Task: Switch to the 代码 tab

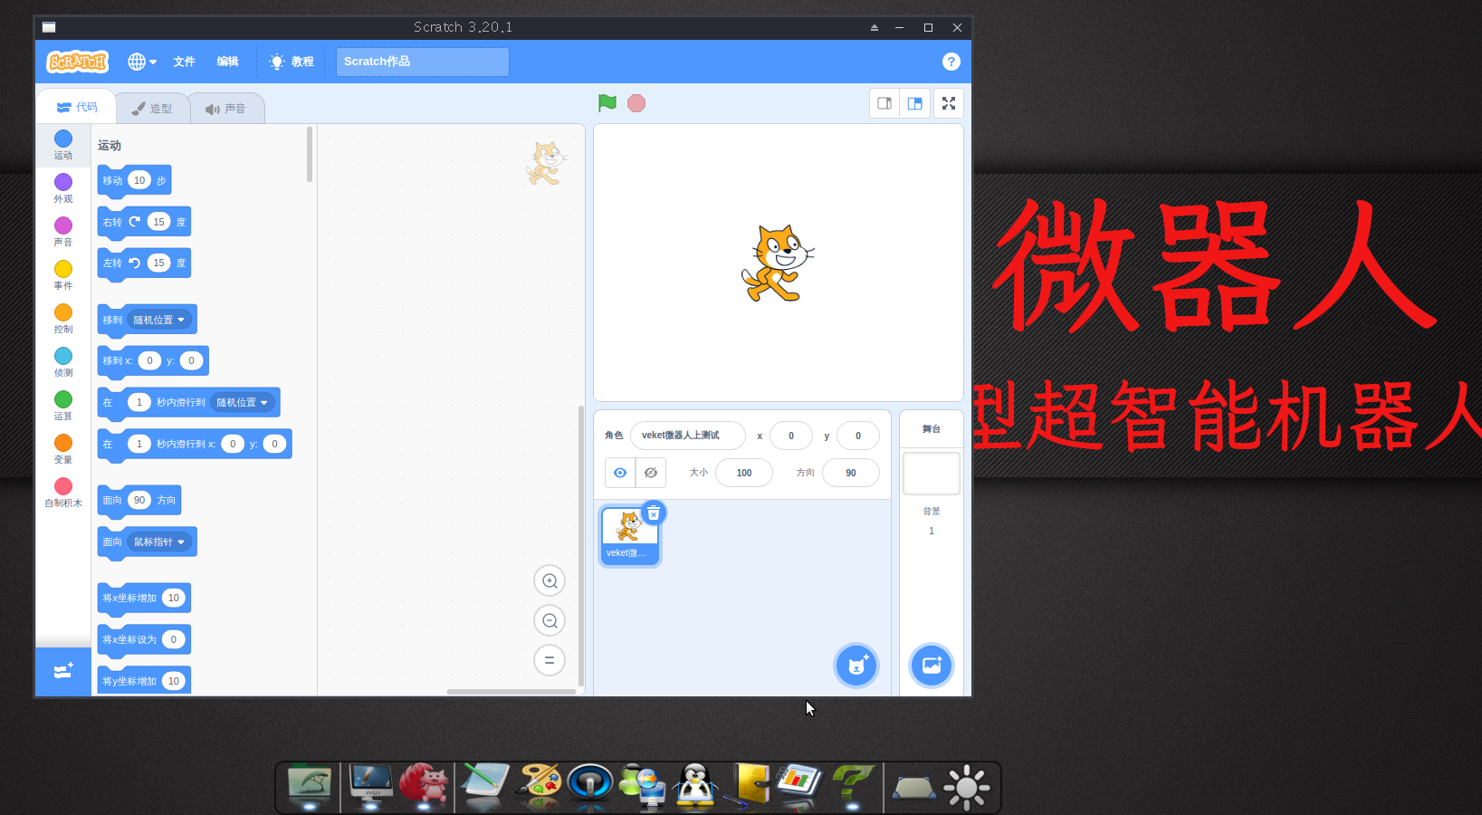Action: (x=77, y=107)
